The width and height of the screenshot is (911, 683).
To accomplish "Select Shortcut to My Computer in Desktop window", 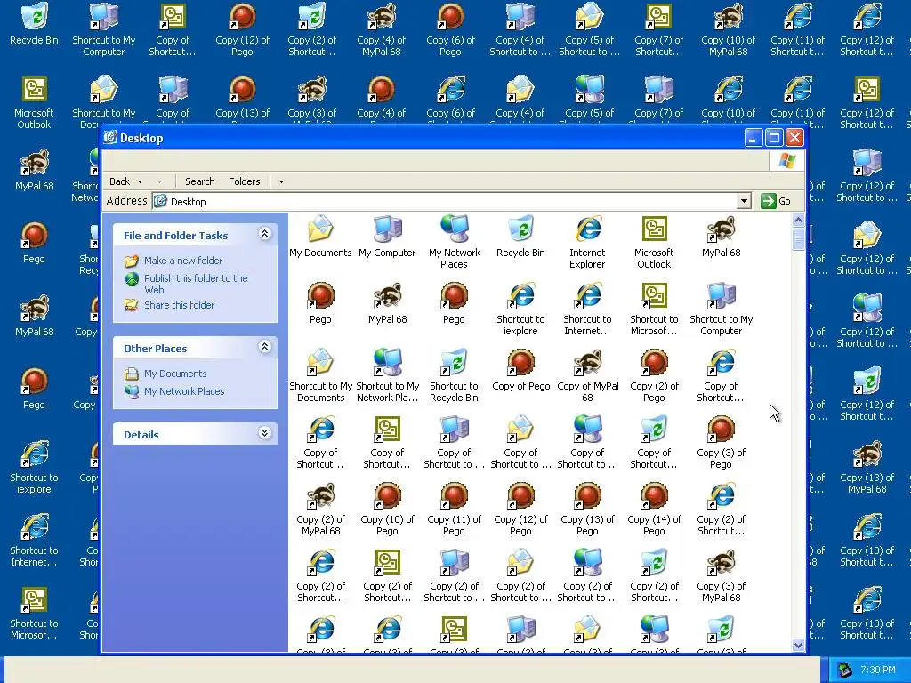I will click(721, 309).
